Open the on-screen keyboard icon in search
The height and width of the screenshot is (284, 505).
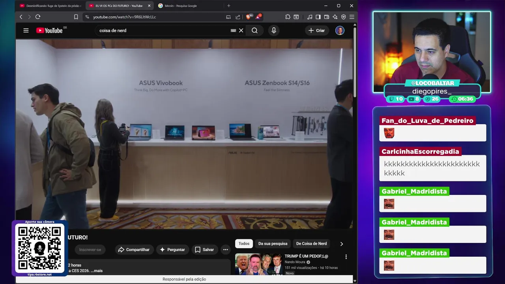tap(233, 30)
